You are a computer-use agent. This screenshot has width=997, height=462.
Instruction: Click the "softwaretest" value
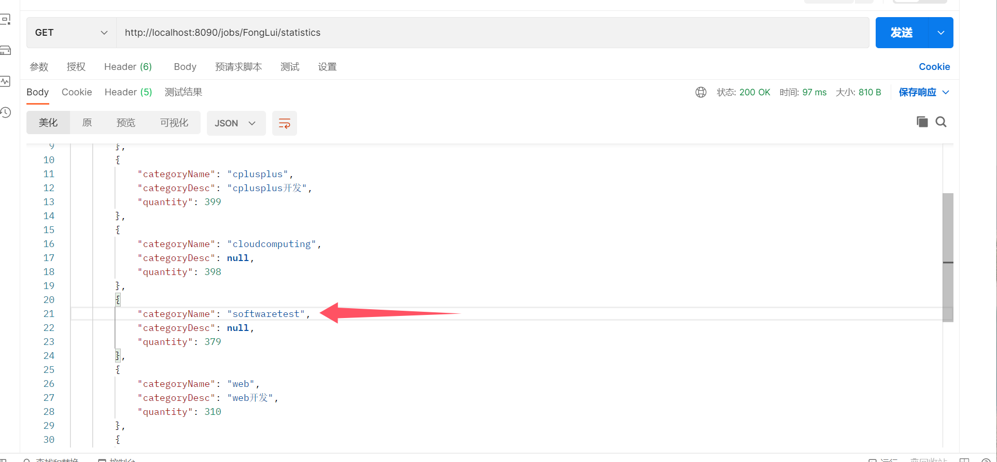click(266, 314)
